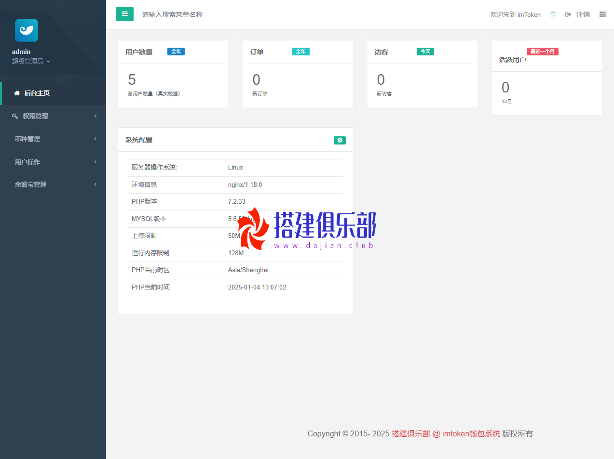Image resolution: width=614 pixels, height=459 pixels.
Task: Click key icon beside 权限管理
Action: [x=15, y=116]
